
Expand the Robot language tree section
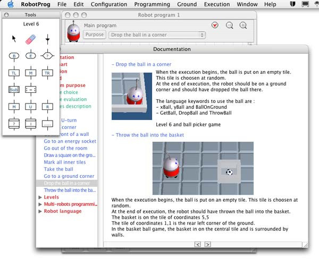41,211
